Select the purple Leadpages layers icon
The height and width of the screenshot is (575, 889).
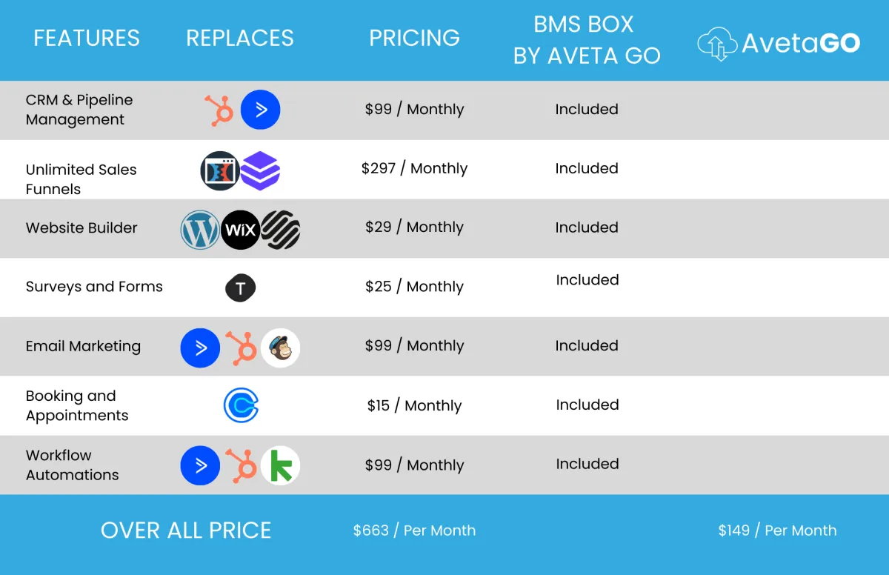point(260,170)
